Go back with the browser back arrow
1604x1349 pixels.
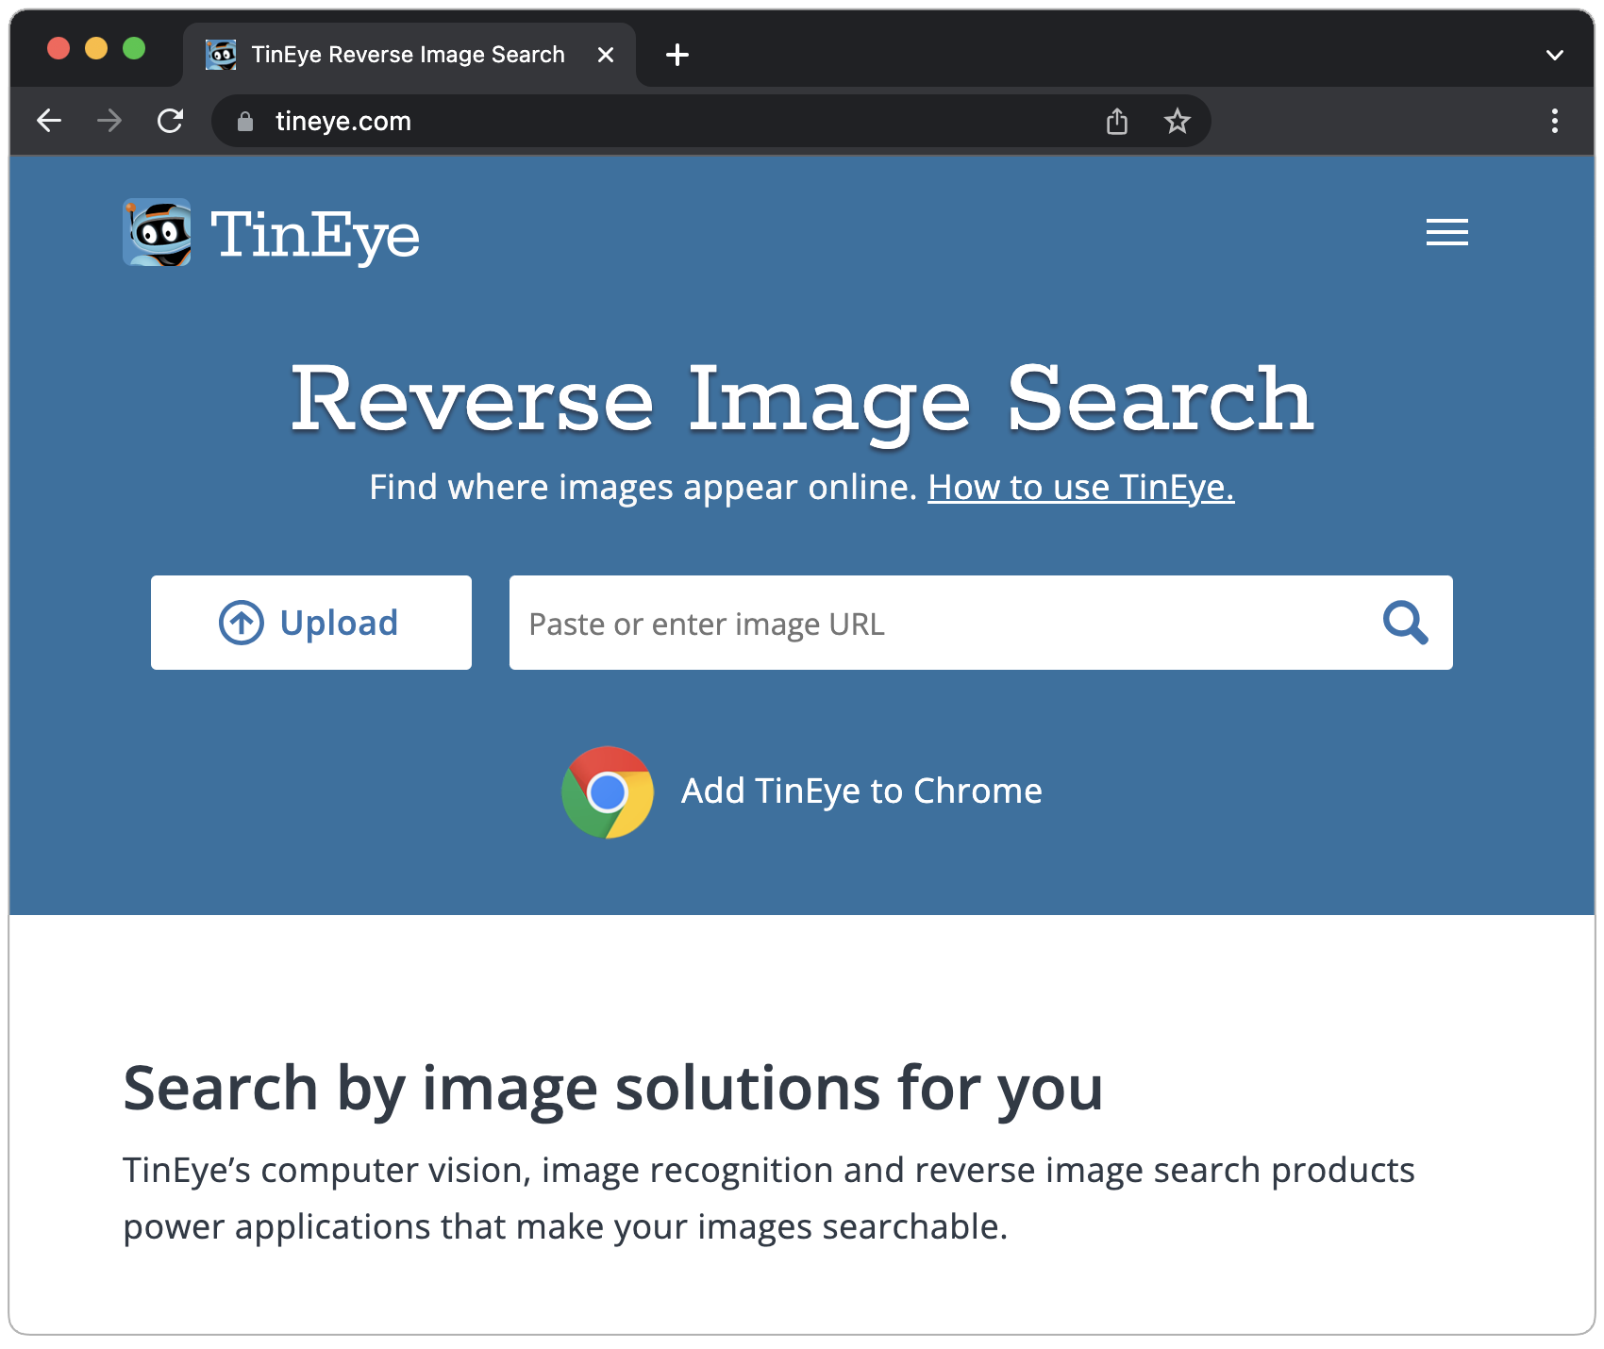tap(49, 121)
